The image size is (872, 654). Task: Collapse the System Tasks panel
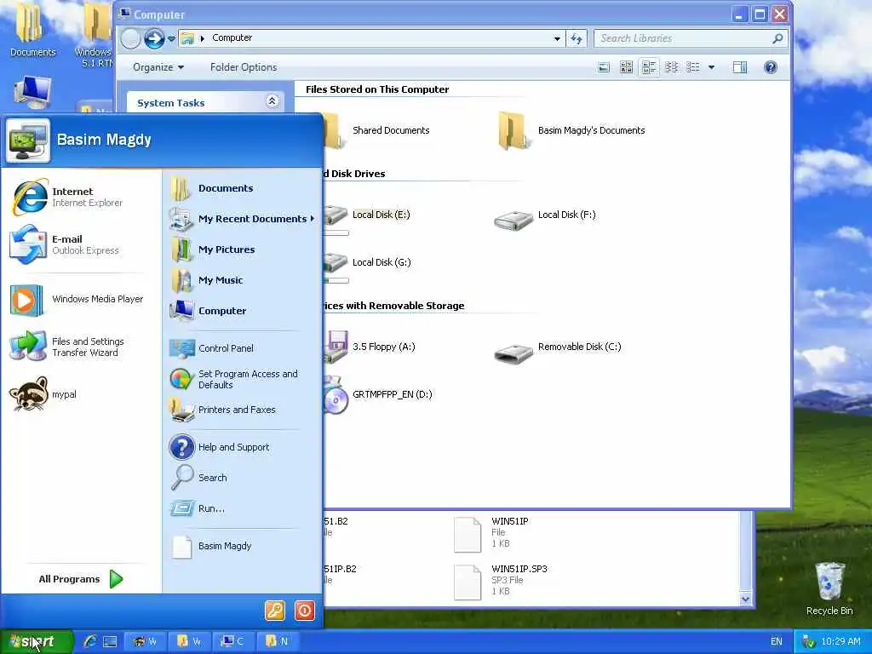[272, 101]
